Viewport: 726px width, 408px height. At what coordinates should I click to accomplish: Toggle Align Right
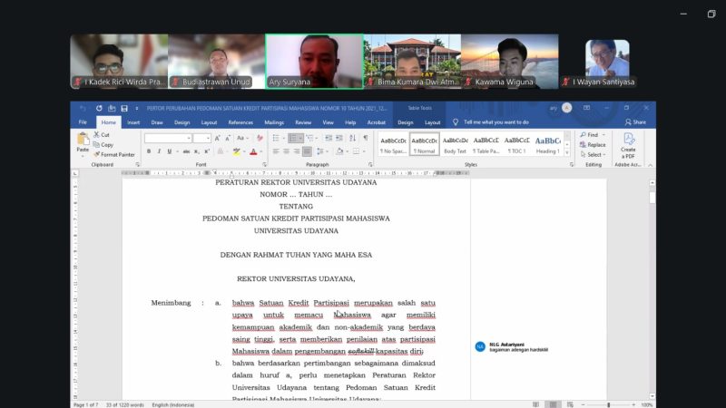point(297,151)
